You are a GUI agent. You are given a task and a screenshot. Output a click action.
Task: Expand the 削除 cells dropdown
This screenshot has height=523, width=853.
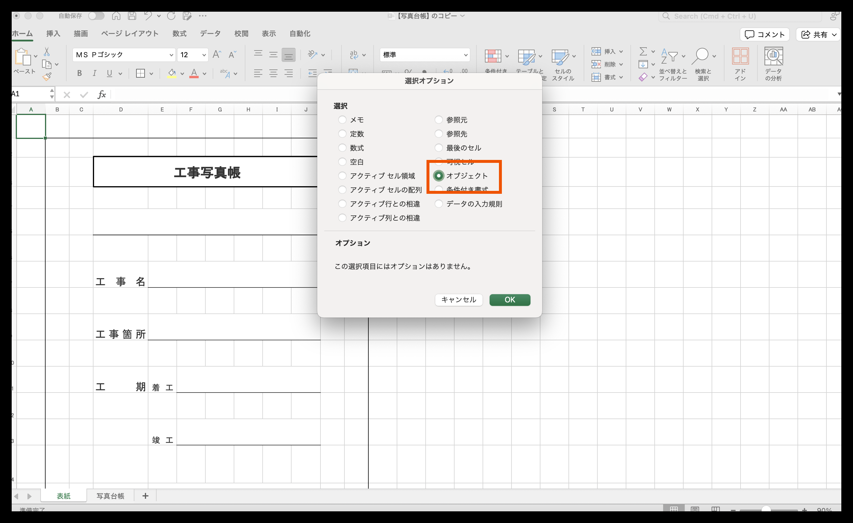621,64
